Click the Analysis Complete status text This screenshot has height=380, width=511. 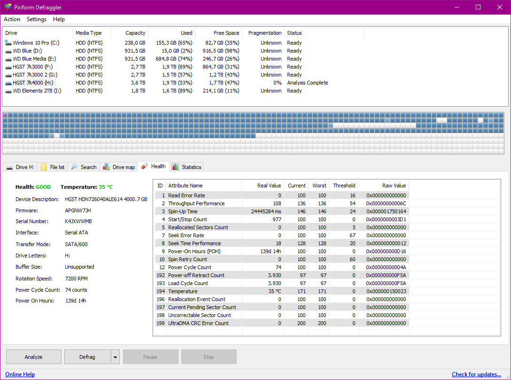point(307,83)
